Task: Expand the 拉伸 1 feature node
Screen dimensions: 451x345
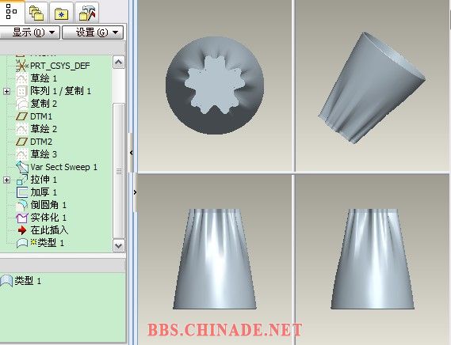Action: tap(6, 180)
